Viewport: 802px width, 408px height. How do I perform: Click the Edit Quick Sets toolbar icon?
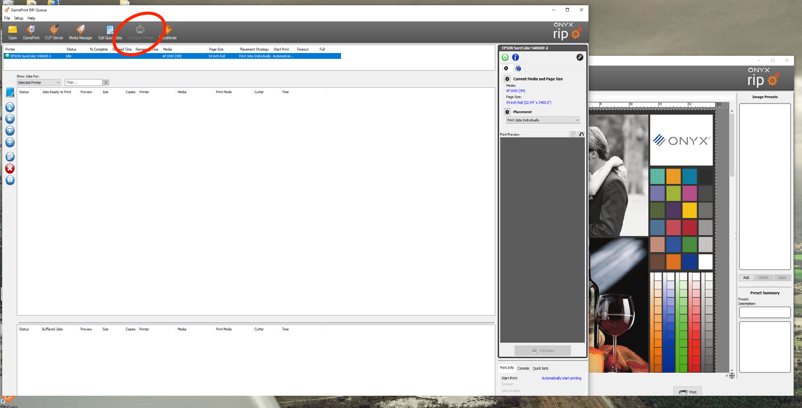pos(110,32)
